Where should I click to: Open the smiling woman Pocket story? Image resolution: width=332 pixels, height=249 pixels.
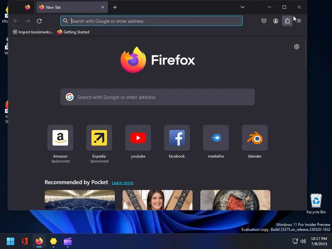click(x=158, y=200)
